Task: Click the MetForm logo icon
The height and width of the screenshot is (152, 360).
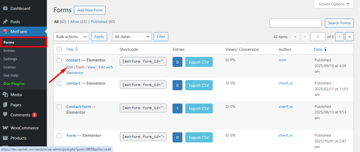Action: coord(5,31)
